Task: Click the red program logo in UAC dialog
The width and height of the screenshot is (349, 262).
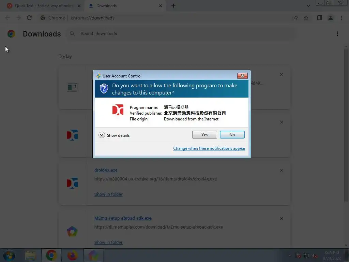Action: (118, 110)
